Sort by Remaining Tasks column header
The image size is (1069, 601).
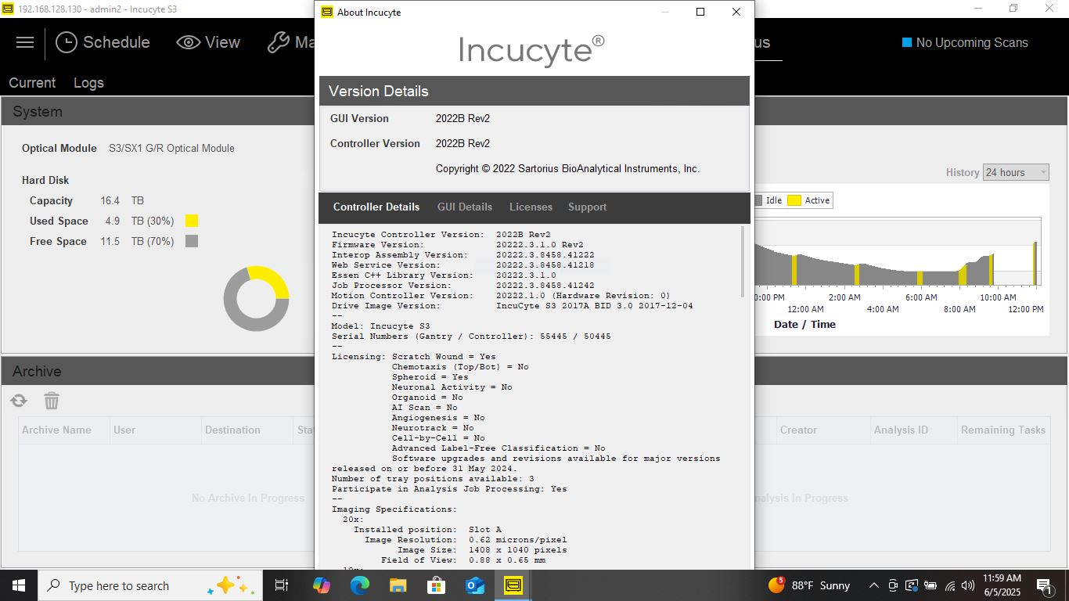[x=1003, y=430]
